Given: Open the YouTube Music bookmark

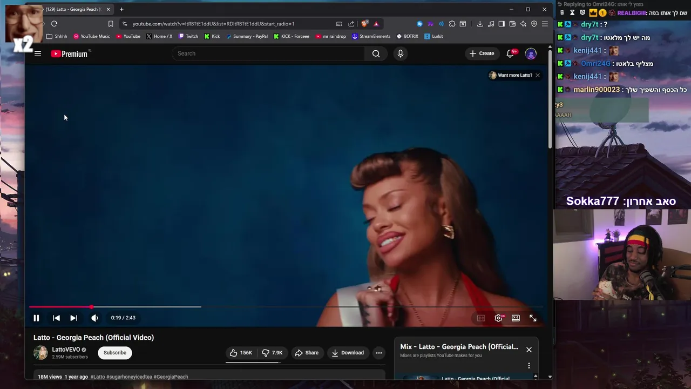Looking at the screenshot, I should click(x=91, y=36).
